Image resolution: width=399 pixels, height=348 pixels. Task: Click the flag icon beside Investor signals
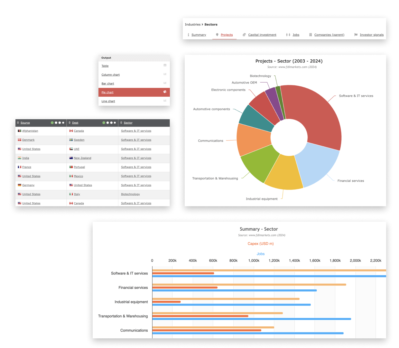356,34
